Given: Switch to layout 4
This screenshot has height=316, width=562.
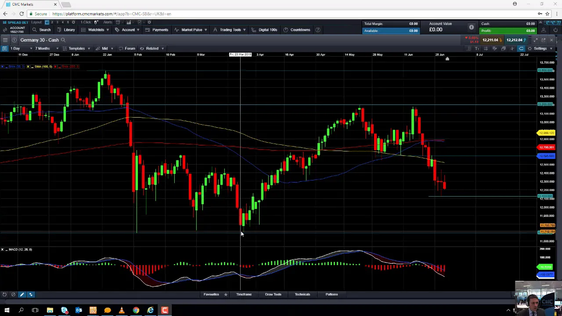Looking at the screenshot, I should [x=63, y=22].
